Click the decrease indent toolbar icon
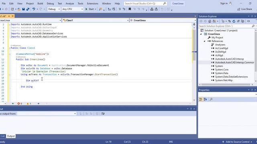This screenshot has width=257, height=144. 120,9
